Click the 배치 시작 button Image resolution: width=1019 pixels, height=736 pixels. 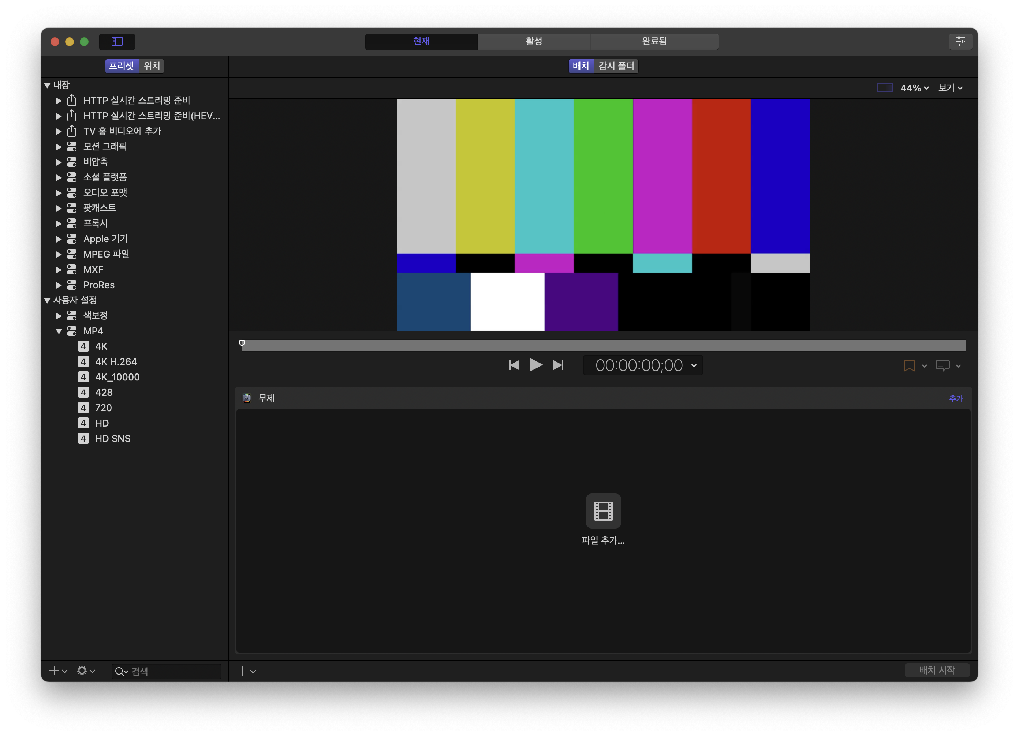point(937,670)
